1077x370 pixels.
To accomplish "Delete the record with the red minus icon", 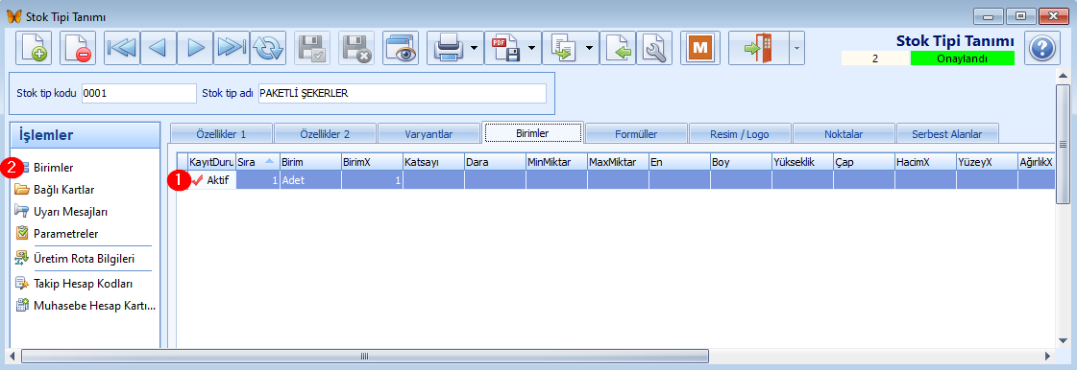I will pos(78,48).
